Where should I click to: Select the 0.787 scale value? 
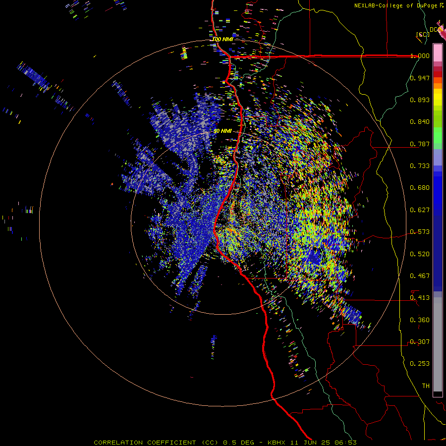click(x=420, y=144)
